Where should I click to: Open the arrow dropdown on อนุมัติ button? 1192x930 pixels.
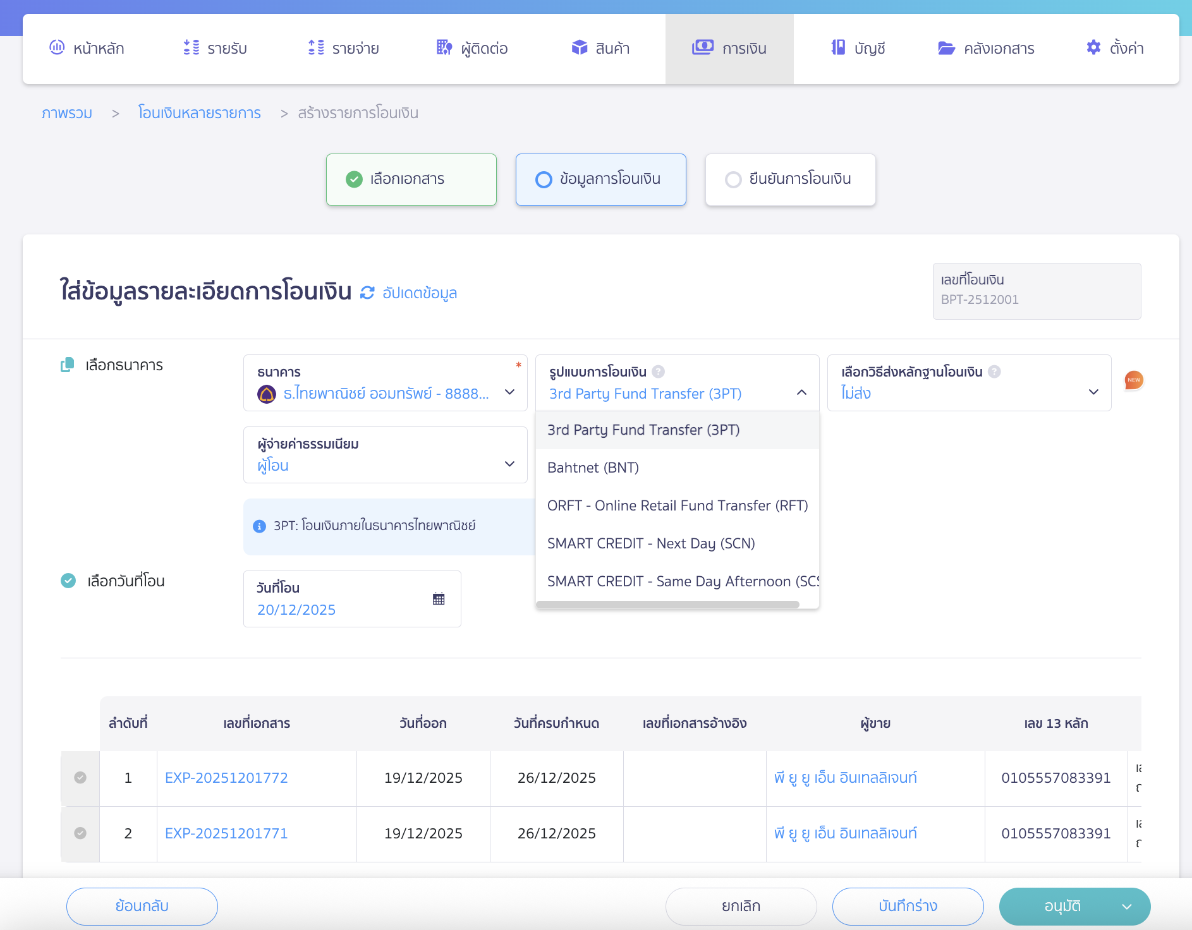1127,907
